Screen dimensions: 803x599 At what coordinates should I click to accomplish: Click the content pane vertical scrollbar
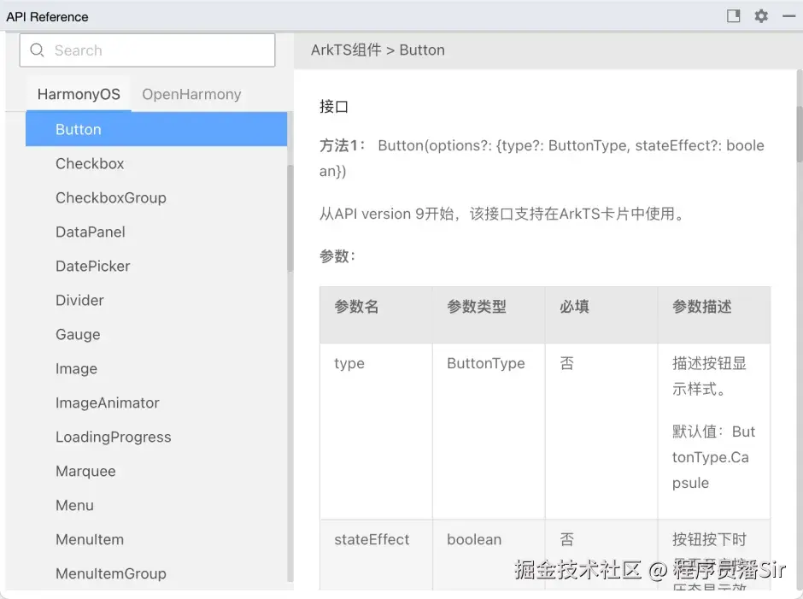pos(800,134)
